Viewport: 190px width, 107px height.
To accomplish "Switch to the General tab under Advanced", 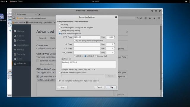I will pos(42,38).
